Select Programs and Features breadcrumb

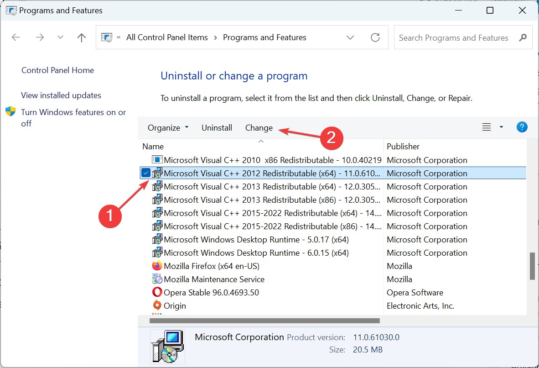(264, 37)
